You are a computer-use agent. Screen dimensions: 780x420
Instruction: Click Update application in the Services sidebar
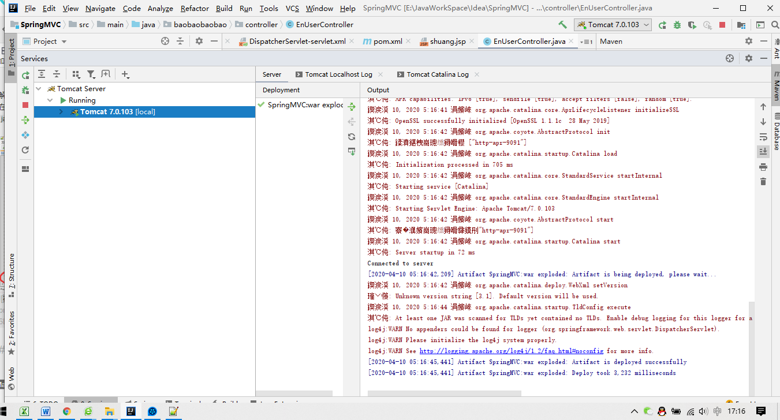click(25, 135)
